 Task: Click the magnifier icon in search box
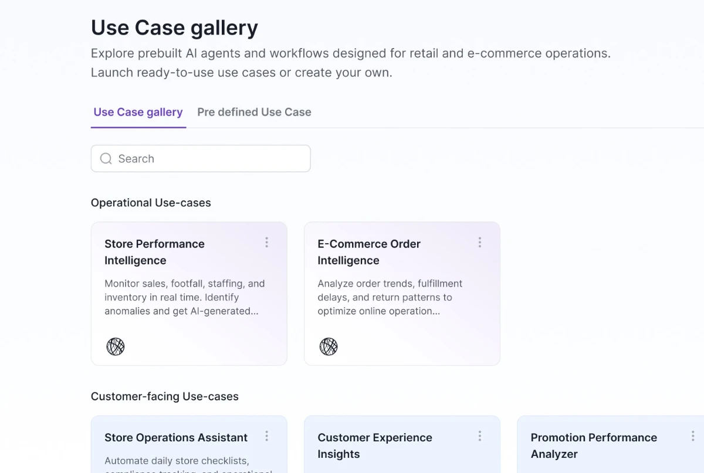tap(106, 159)
